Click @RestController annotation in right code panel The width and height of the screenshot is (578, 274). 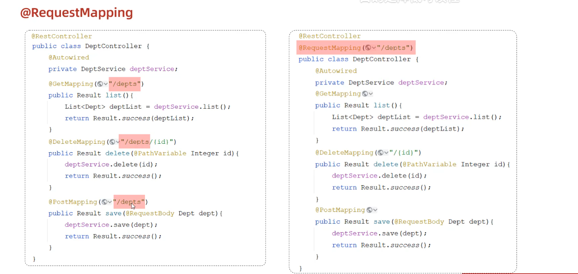pyautogui.click(x=329, y=36)
